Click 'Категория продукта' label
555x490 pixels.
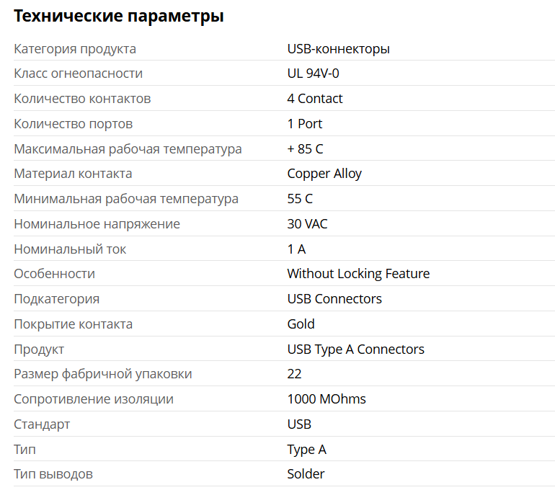pos(75,49)
